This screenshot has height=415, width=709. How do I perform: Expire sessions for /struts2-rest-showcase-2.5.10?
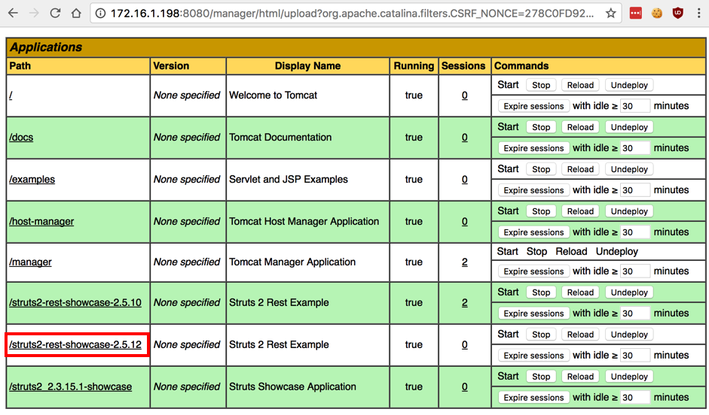tap(533, 314)
